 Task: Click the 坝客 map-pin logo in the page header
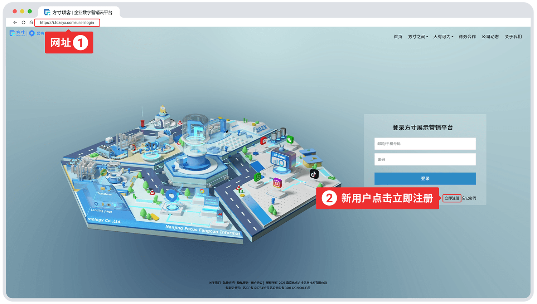(37, 33)
